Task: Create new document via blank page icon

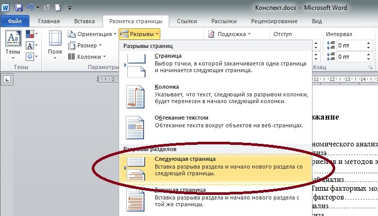Action: (x=58, y=8)
